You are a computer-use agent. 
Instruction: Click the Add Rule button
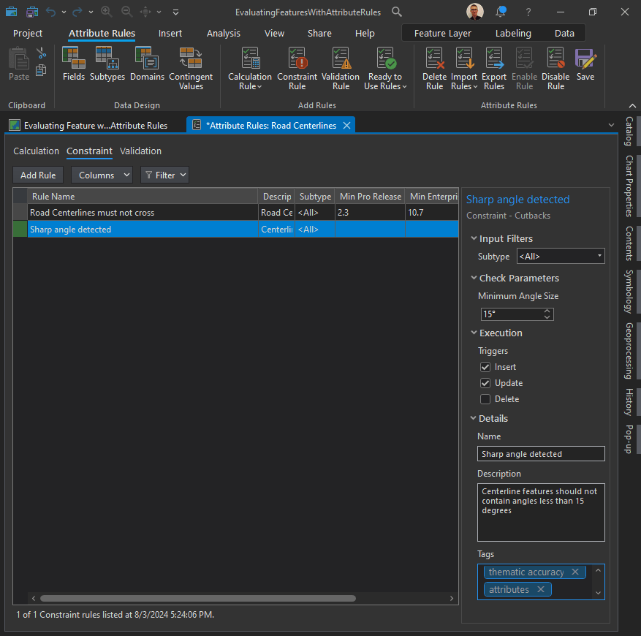tap(38, 175)
